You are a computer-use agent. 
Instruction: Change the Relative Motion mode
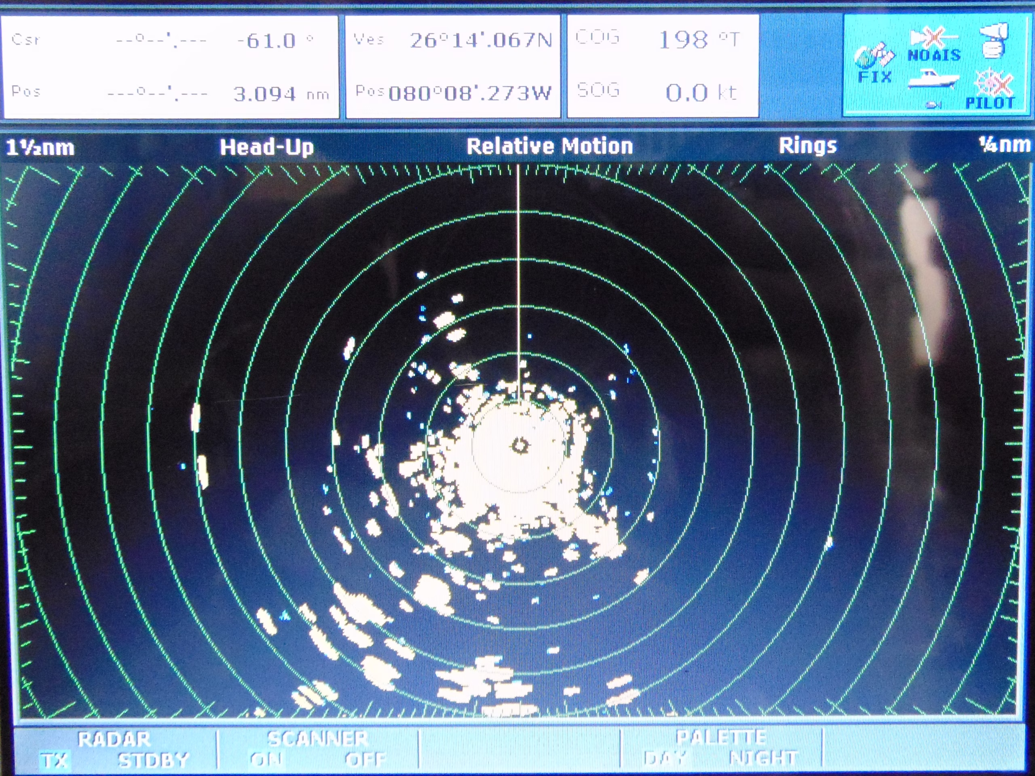pos(550,146)
